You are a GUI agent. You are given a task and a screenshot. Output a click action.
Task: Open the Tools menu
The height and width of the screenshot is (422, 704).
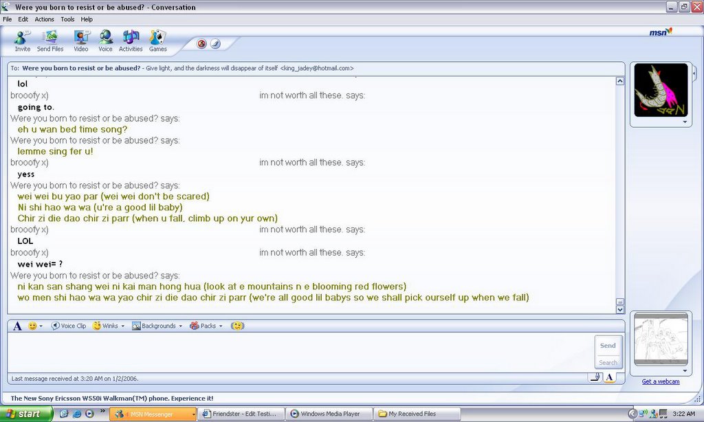[x=67, y=19]
